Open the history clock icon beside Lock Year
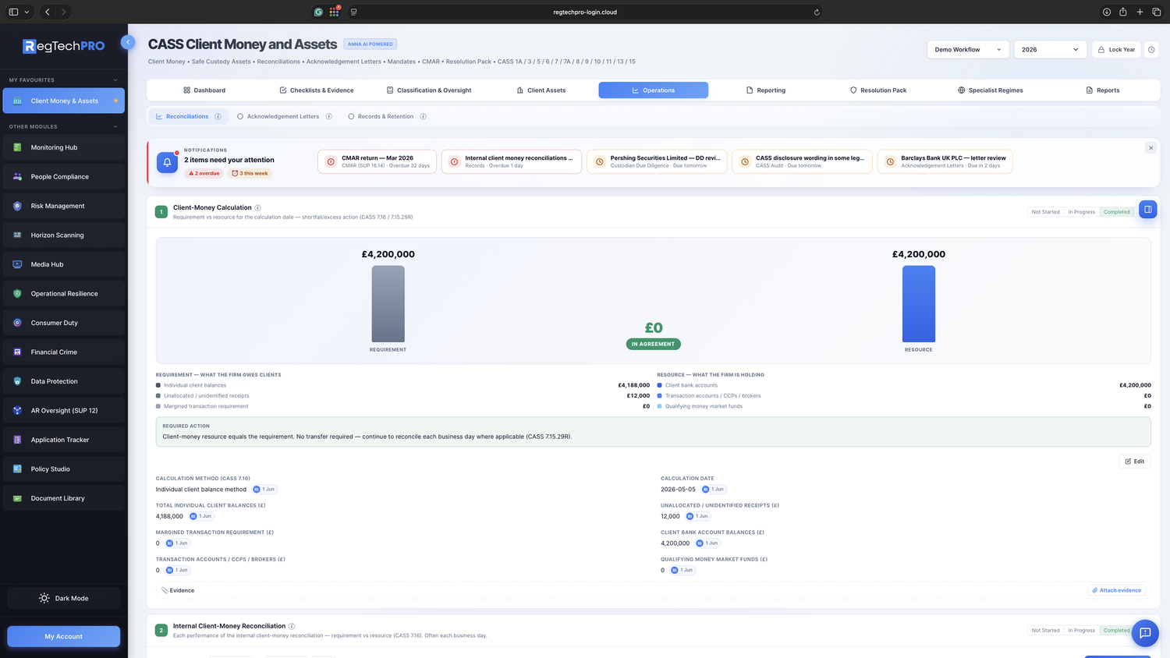Image resolution: width=1170 pixels, height=658 pixels. pos(1151,49)
